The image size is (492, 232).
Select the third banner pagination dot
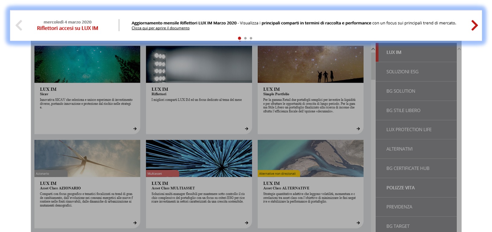pos(251,38)
